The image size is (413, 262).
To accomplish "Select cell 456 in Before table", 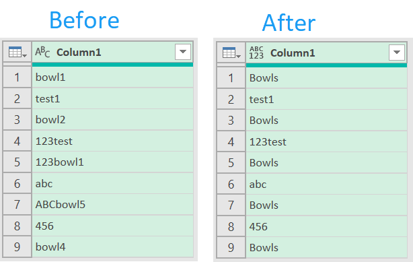I will pos(112,226).
